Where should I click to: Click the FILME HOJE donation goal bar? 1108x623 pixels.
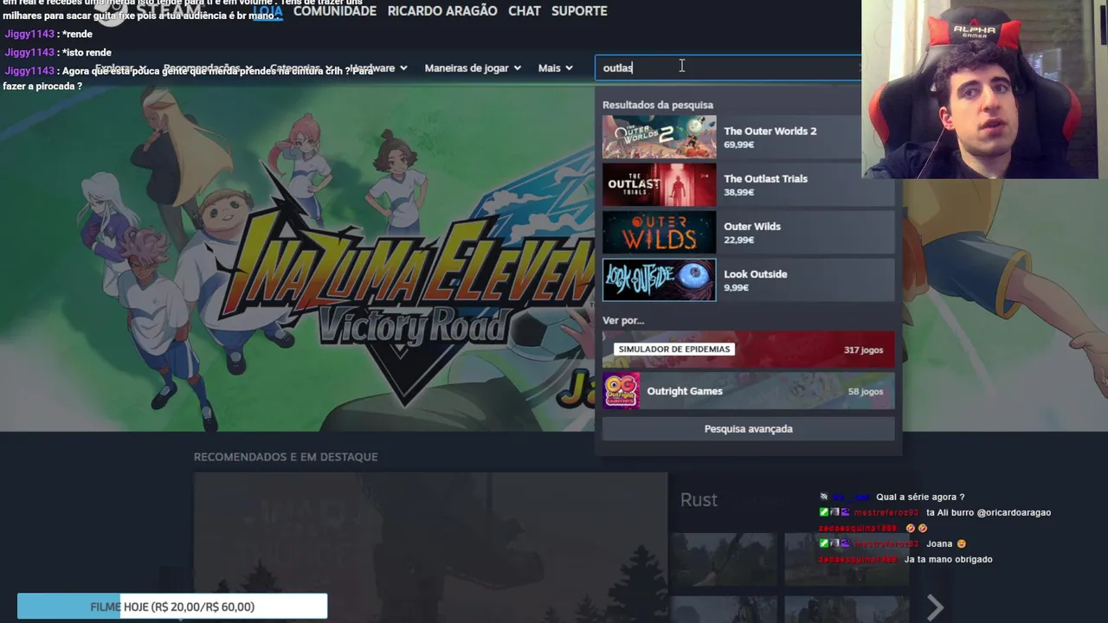pos(172,607)
